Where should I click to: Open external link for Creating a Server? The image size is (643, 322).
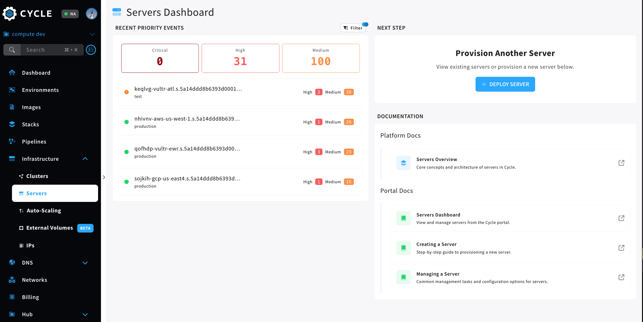coord(621,248)
